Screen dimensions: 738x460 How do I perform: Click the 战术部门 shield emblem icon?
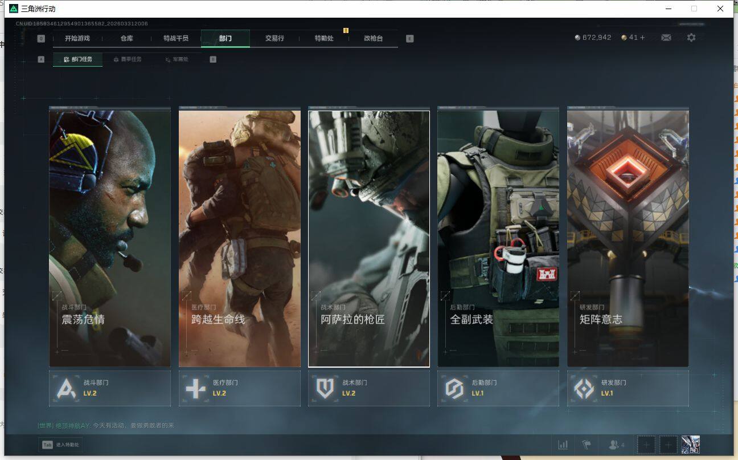pos(325,389)
